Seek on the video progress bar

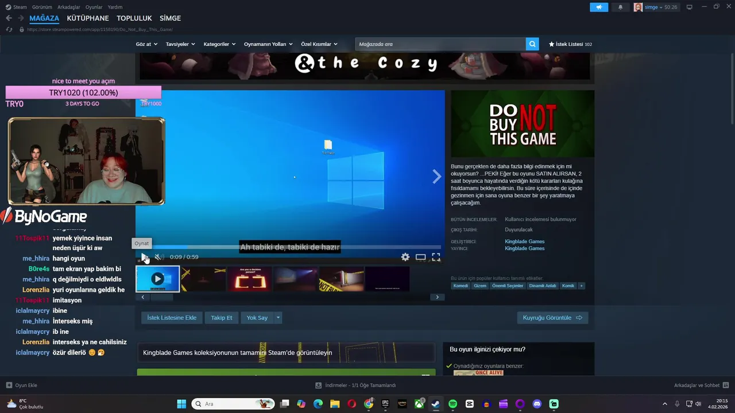tap(290, 248)
